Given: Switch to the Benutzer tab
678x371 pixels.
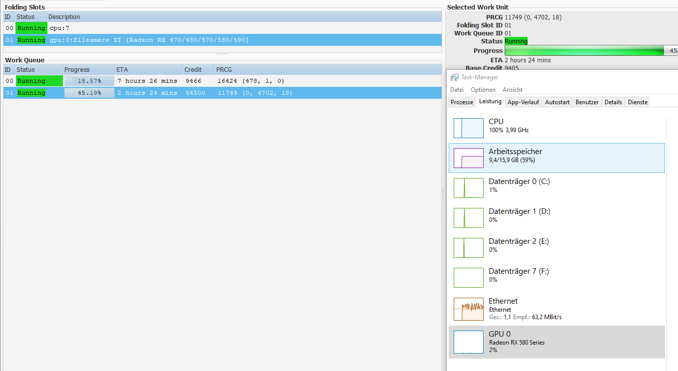Looking at the screenshot, I should point(587,102).
